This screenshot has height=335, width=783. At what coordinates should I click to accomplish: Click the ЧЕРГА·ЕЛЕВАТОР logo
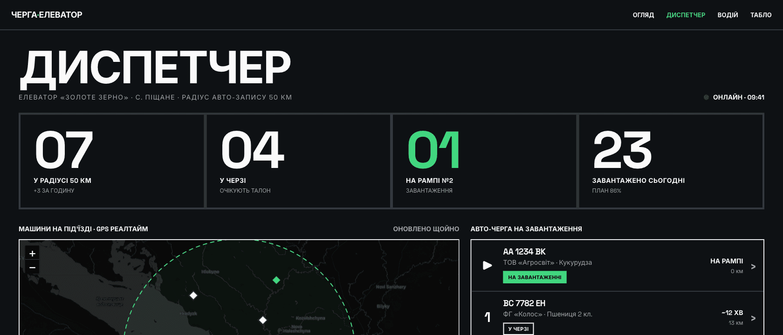coord(47,15)
